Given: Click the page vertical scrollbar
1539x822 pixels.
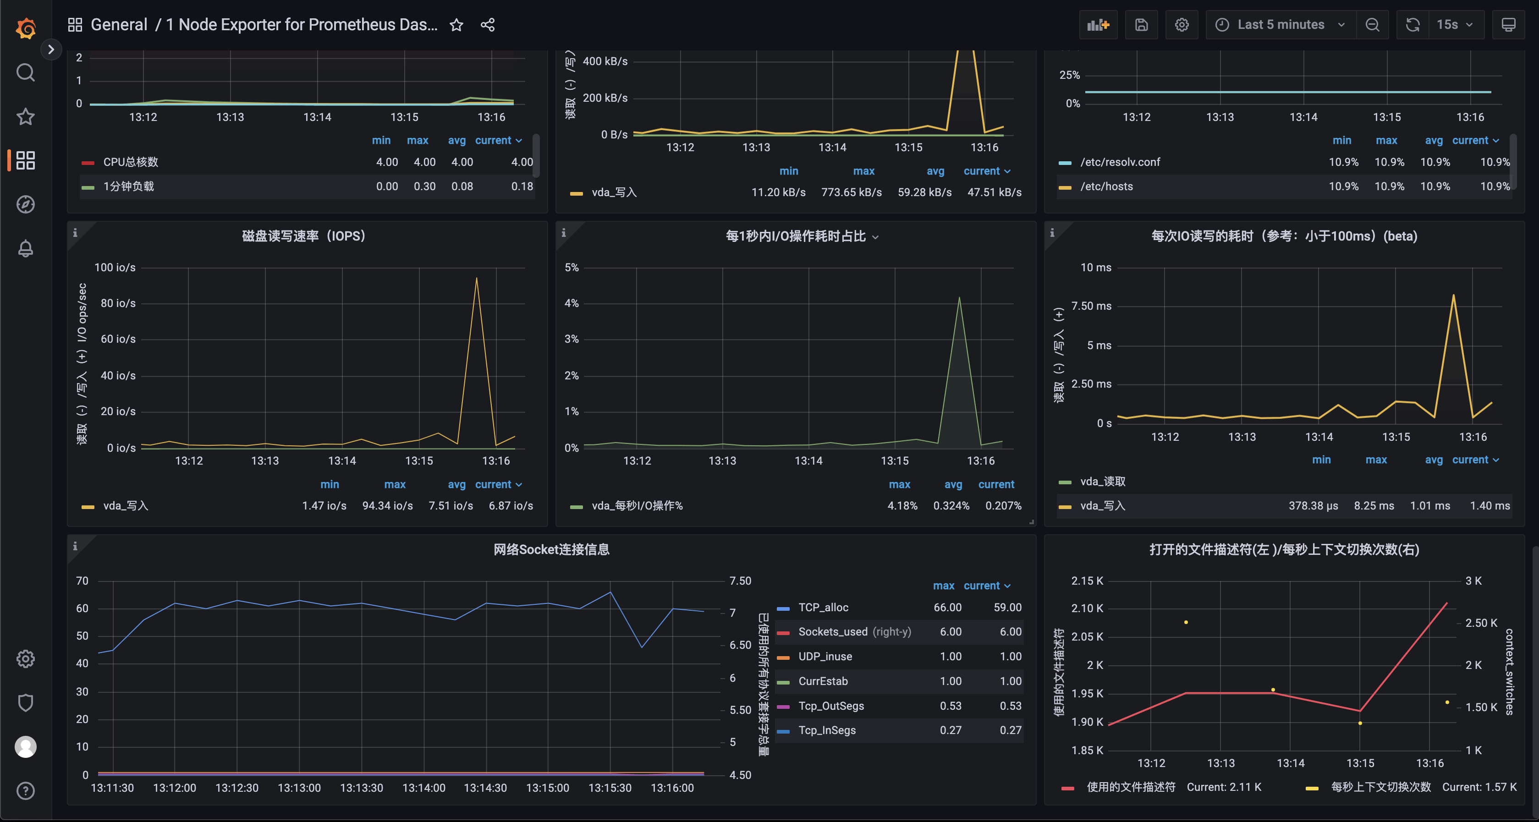Looking at the screenshot, I should click(x=1535, y=681).
